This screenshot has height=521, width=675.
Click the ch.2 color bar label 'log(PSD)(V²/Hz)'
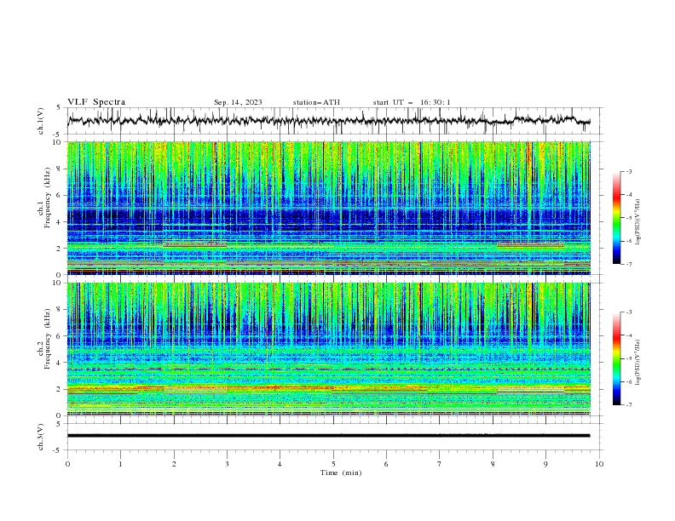click(637, 362)
